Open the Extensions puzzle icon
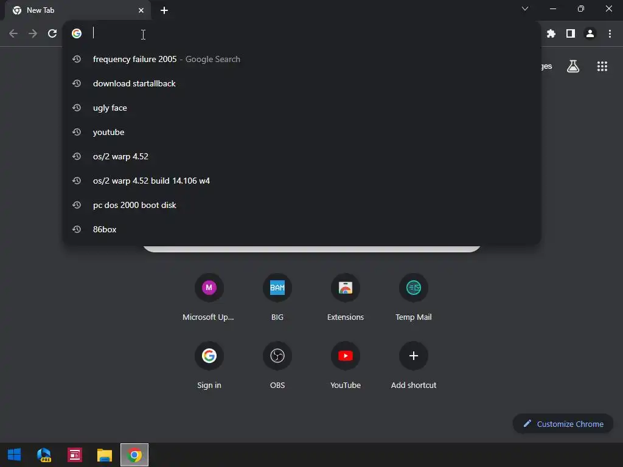Image resolution: width=623 pixels, height=467 pixels. click(x=551, y=34)
